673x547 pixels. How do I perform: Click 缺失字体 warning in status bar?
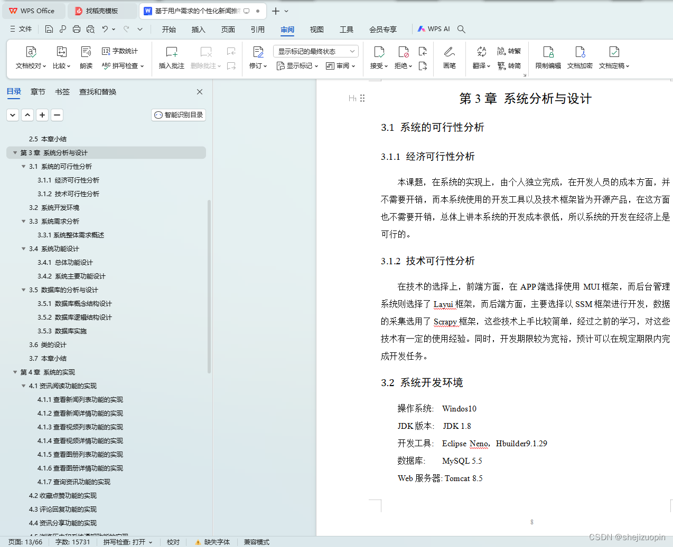[x=212, y=542]
